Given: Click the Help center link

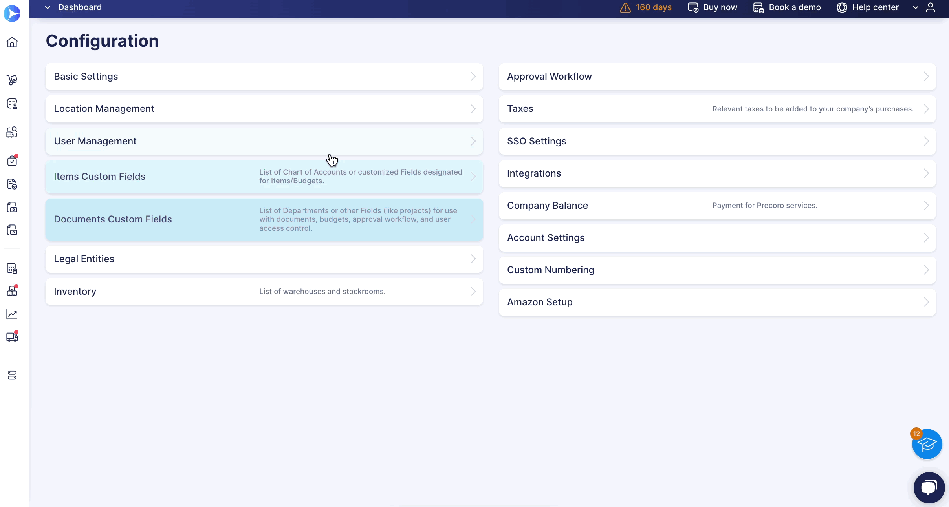Looking at the screenshot, I should 875,7.
